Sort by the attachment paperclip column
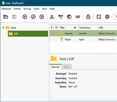117x102 pixels. (52, 28)
